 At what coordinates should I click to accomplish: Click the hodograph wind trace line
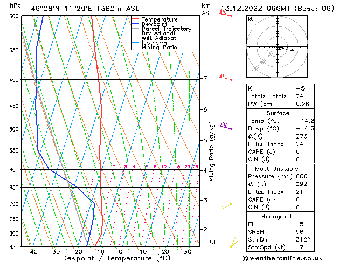[x=286, y=49]
